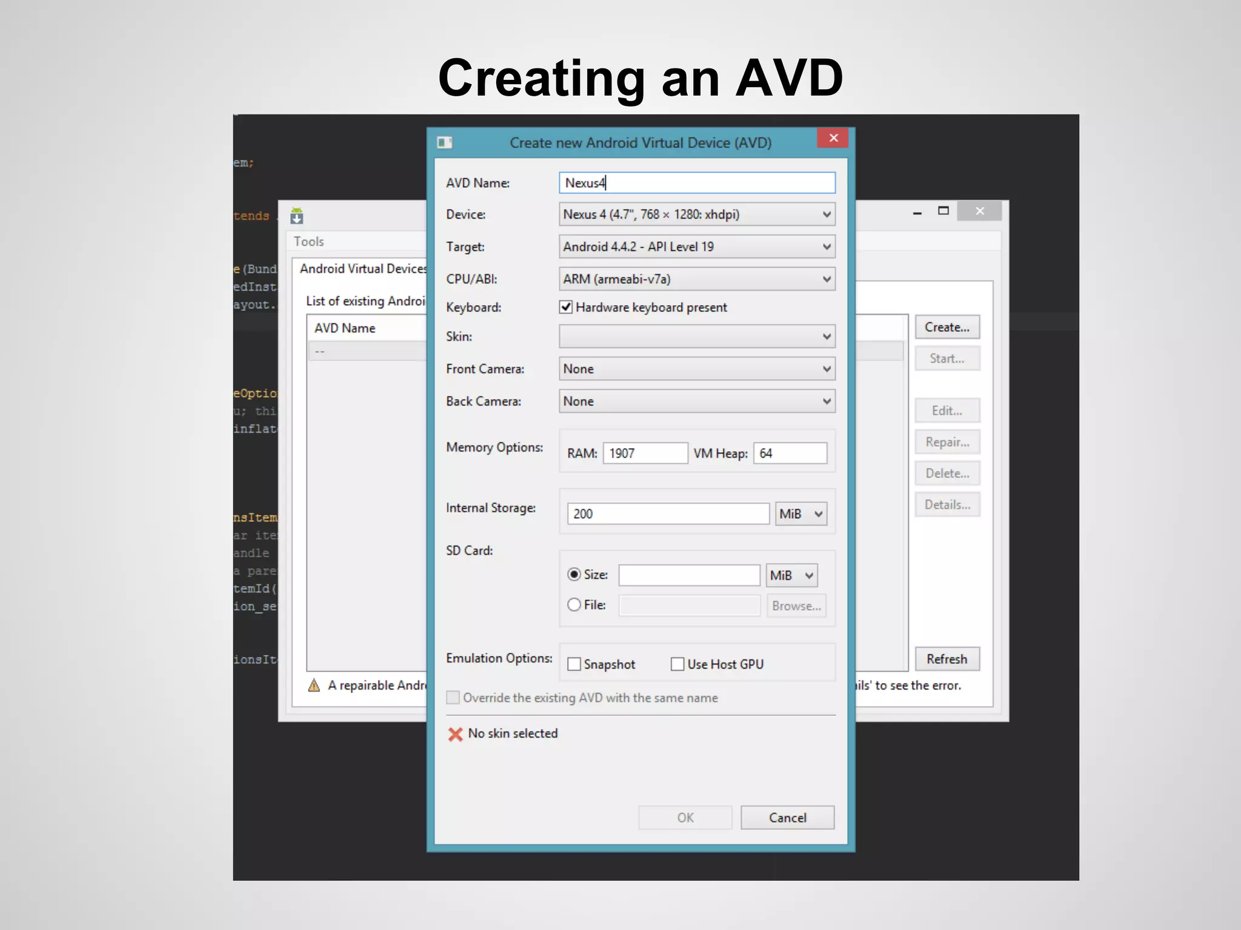Open the Target dropdown with Android 4.4.2

[x=697, y=246]
